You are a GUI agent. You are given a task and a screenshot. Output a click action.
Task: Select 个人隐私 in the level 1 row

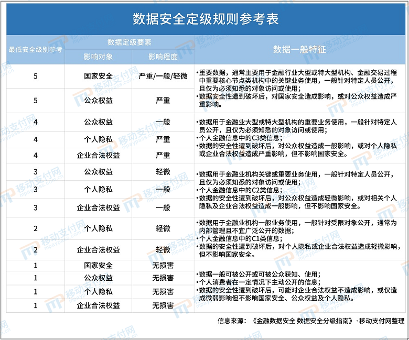point(98,291)
